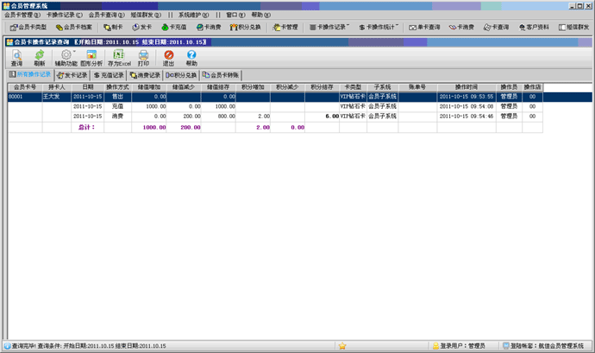Click the 打印 (Print) icon
This screenshot has width=595, height=353.
144,57
